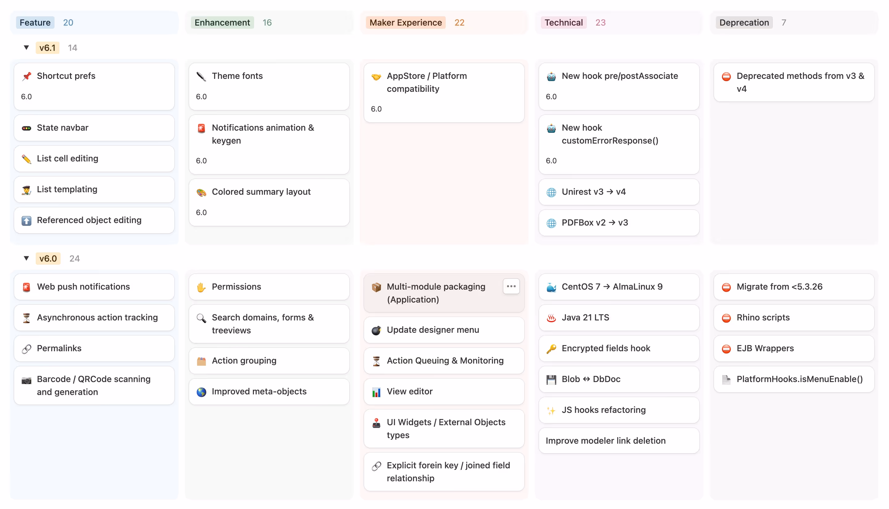Click the link icon on Permalinks

click(26, 349)
